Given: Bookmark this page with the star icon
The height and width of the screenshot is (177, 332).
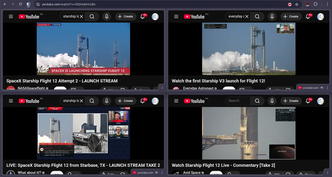Looking at the screenshot, I should click(297, 4).
